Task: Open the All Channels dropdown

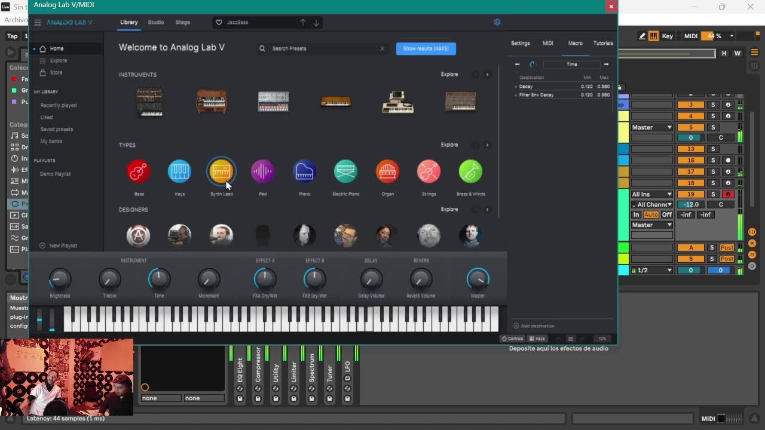Action: (652, 204)
